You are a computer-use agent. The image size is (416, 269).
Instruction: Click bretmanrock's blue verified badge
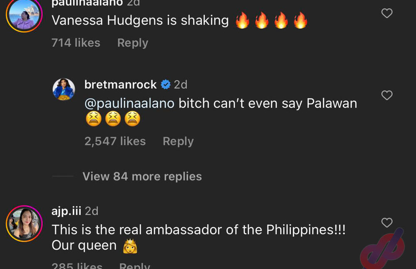coord(166,84)
